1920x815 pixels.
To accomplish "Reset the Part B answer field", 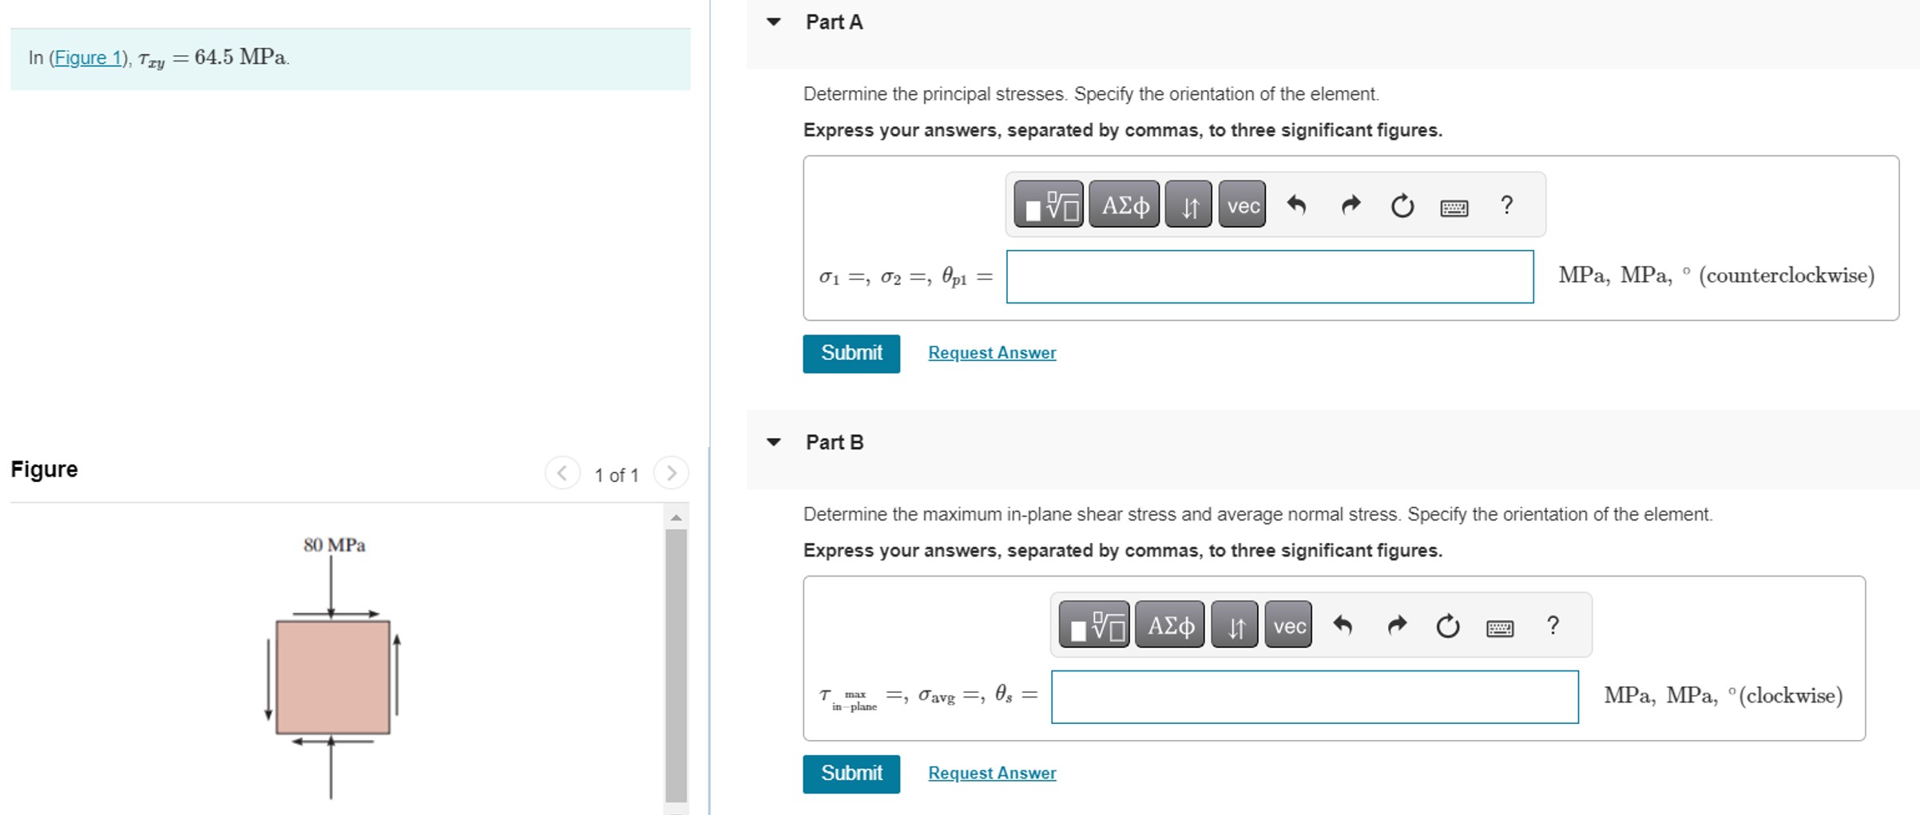I will (x=1448, y=625).
